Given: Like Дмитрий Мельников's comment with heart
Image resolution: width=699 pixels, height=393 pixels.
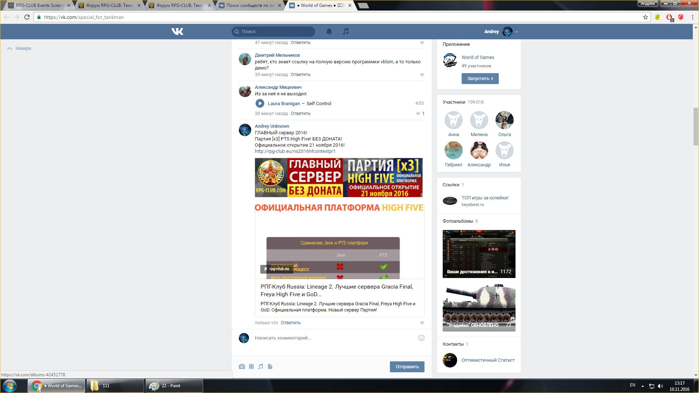Looking at the screenshot, I should tap(422, 75).
